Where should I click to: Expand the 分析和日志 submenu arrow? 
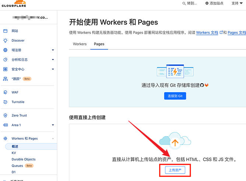point(53,60)
